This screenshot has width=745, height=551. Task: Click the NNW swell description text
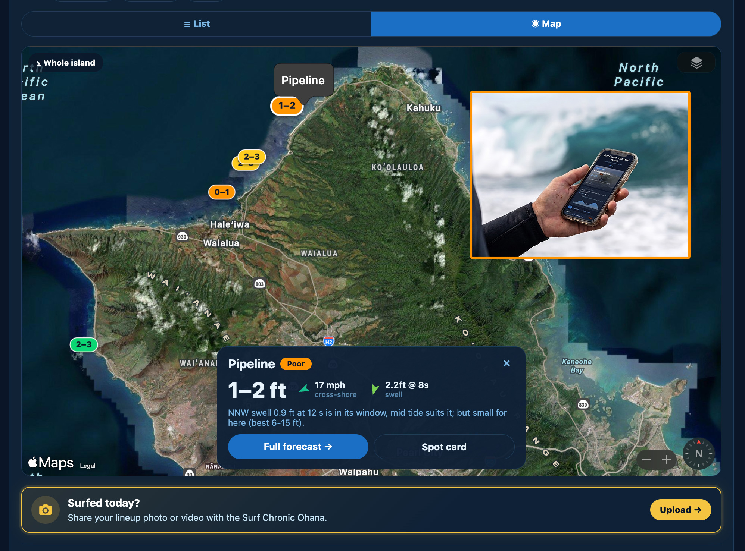[x=367, y=418]
